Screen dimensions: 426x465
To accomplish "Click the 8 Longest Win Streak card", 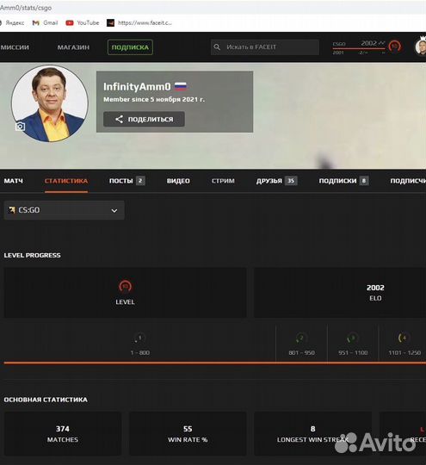I will 312,433.
